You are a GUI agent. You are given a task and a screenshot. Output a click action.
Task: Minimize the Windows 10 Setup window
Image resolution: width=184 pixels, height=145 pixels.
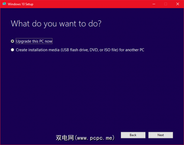(x=154, y=4)
